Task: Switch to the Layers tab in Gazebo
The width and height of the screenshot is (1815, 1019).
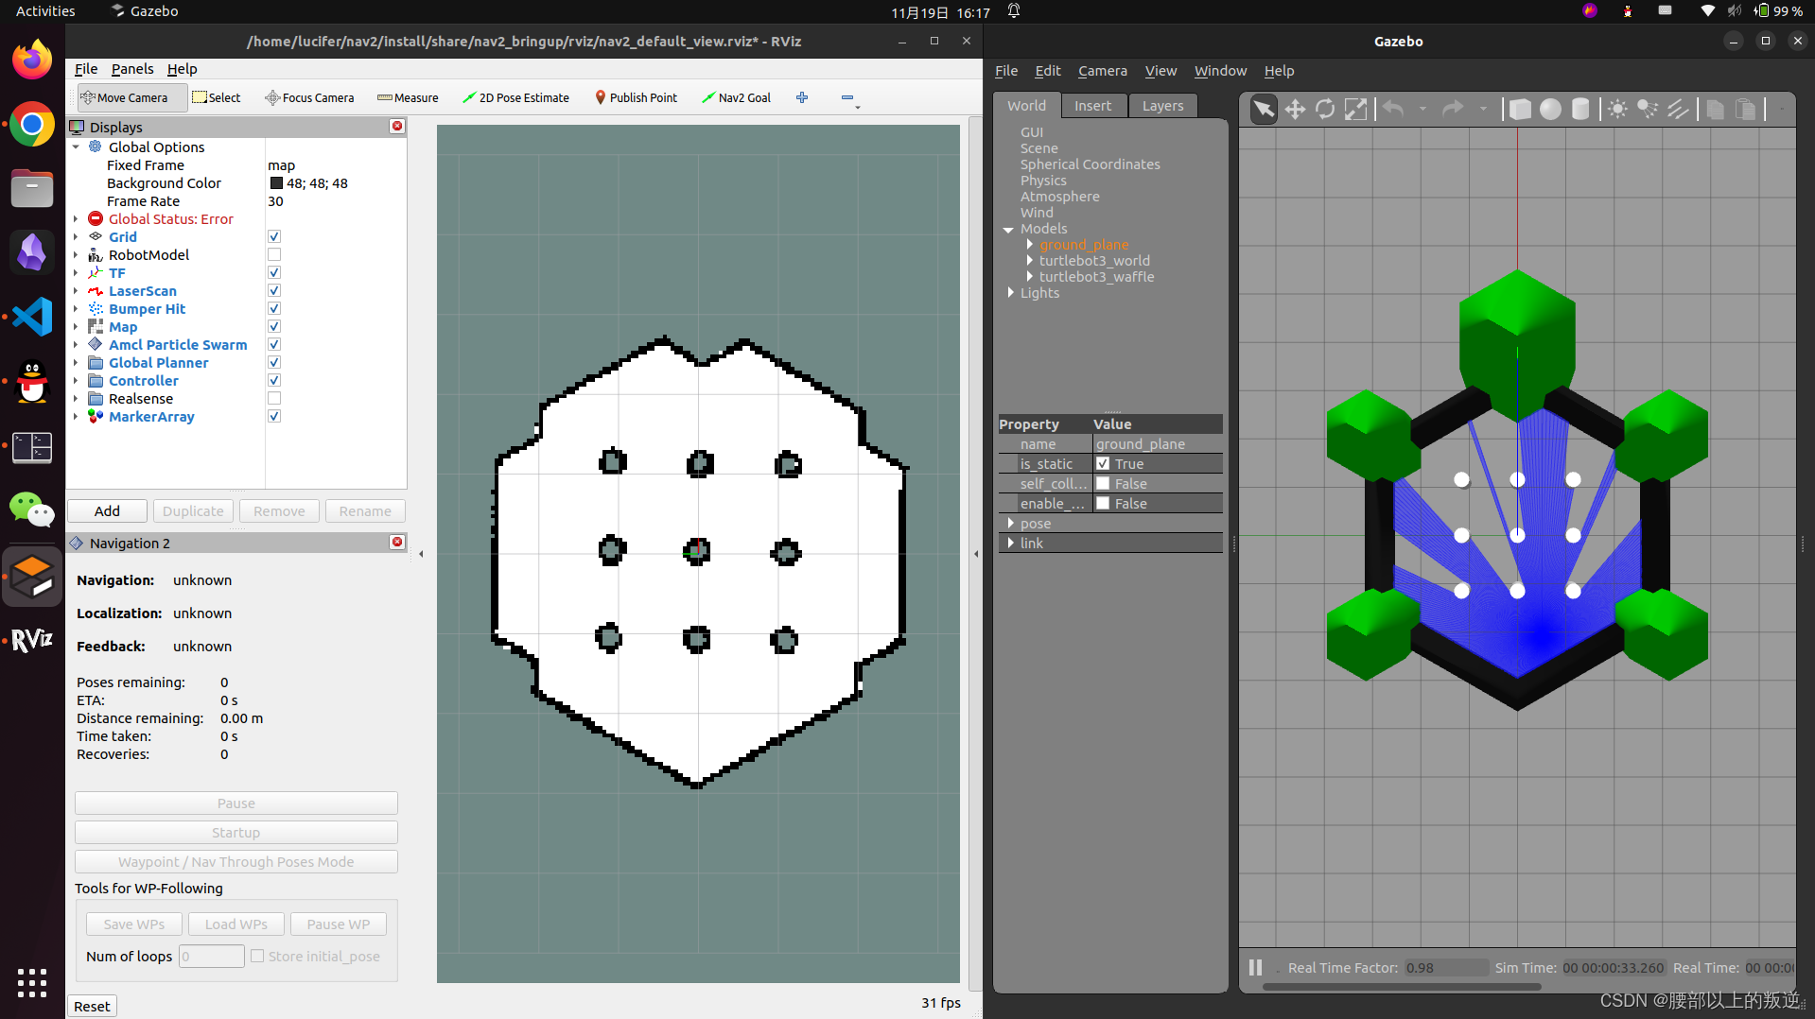Action: (1162, 105)
